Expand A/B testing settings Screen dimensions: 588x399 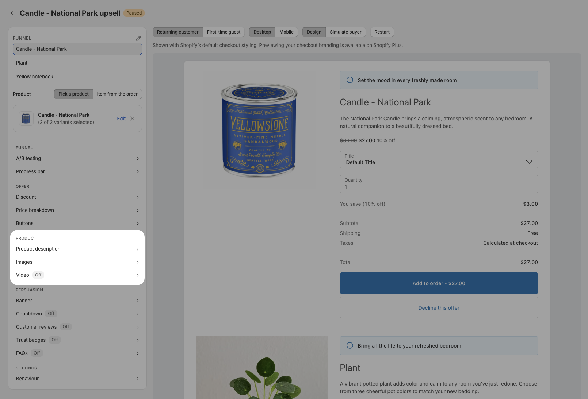point(77,158)
